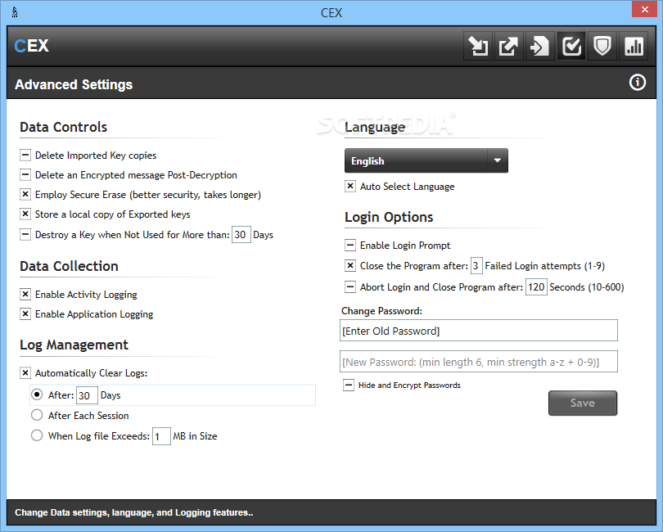This screenshot has width=663, height=532.
Task: Click the CEX app icon in title bar
Action: pyautogui.click(x=15, y=13)
